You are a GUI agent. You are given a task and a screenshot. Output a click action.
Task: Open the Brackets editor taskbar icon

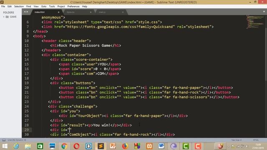pyautogui.click(x=88, y=146)
